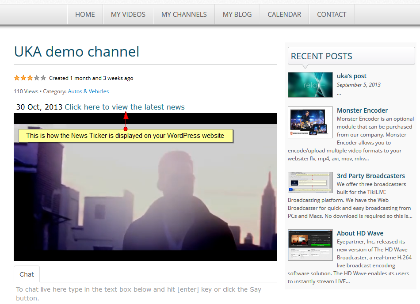Select the Chat tab
Screen dimensions: 420x304
click(27, 274)
